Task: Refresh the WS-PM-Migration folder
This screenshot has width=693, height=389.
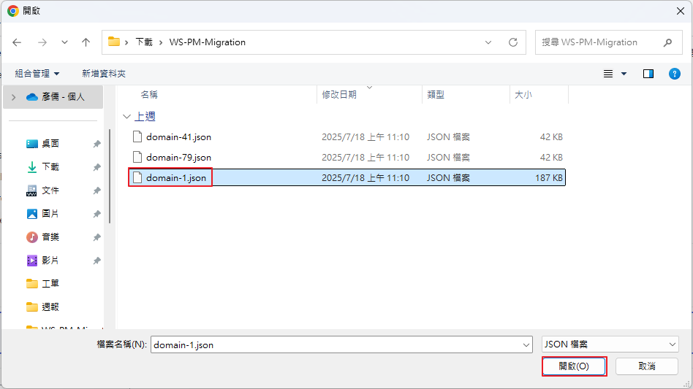Action: pyautogui.click(x=513, y=42)
